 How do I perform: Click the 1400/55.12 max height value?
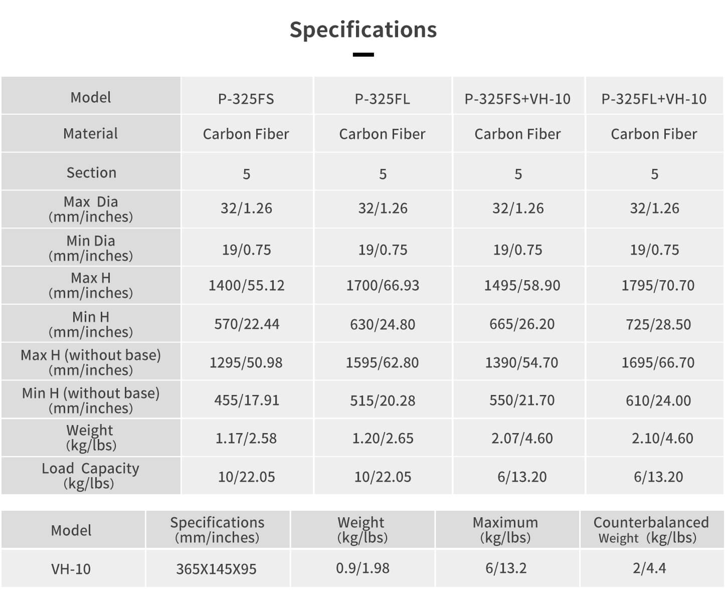point(246,286)
